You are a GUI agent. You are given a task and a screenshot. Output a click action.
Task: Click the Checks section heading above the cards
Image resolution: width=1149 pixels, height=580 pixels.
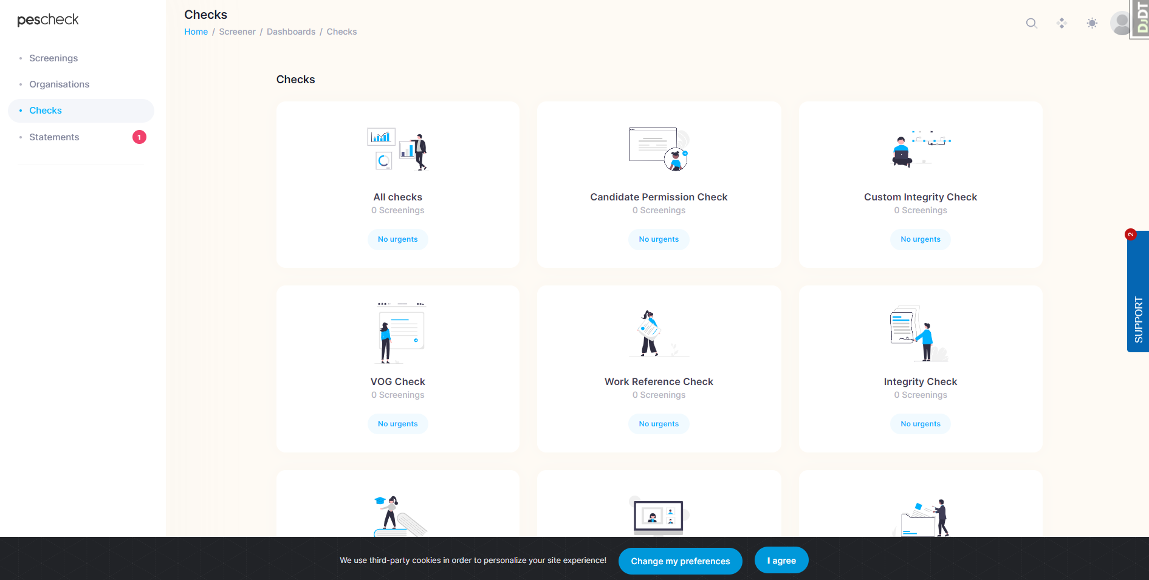point(296,80)
